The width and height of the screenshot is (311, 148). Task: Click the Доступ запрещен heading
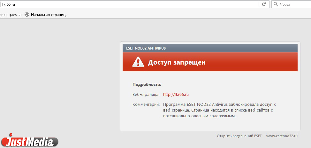(177, 62)
